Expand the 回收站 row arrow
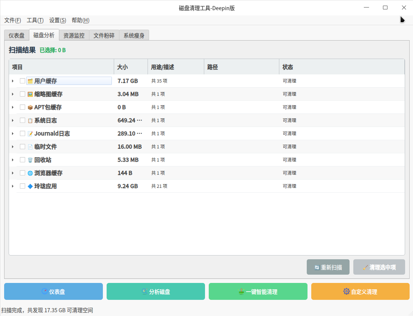413x316 pixels. pos(13,160)
